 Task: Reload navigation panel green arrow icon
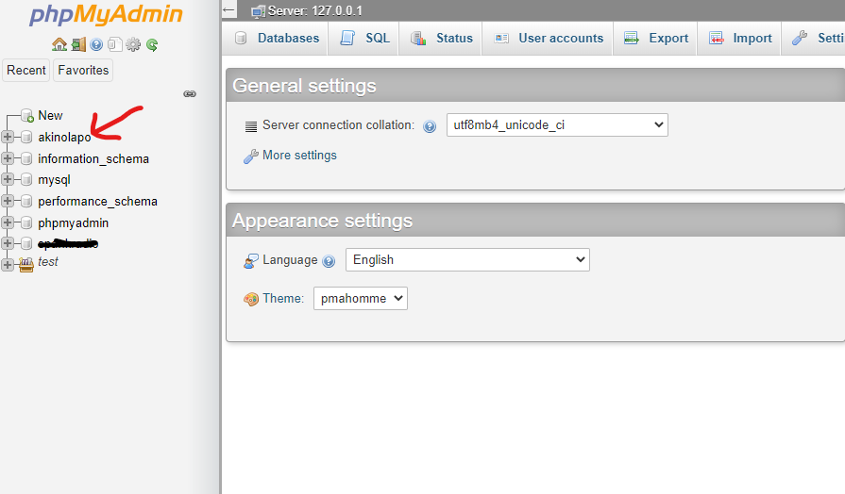click(x=152, y=44)
